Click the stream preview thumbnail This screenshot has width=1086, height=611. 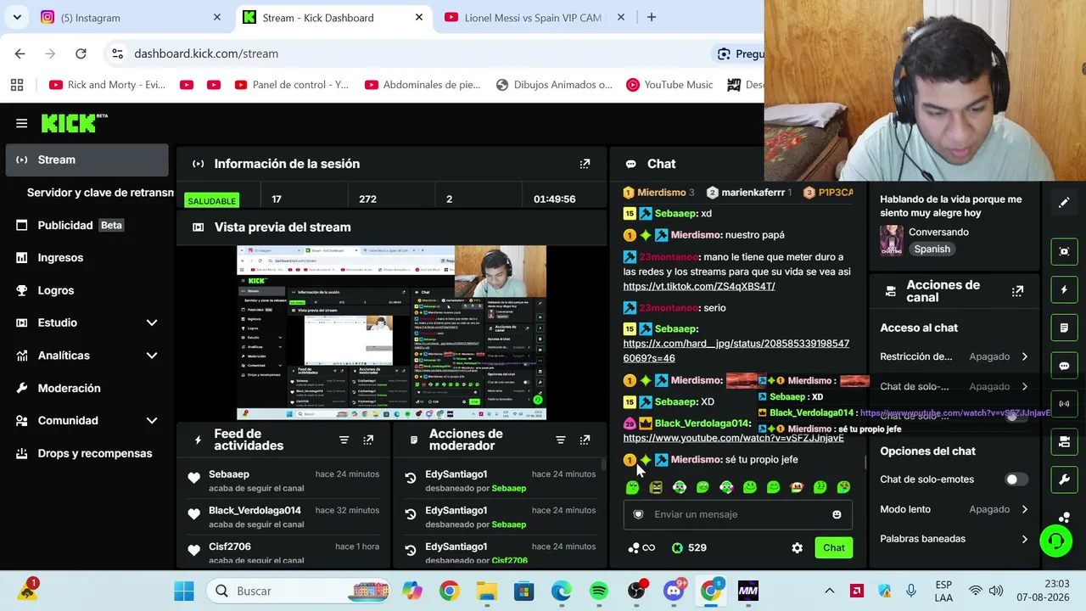[391, 332]
